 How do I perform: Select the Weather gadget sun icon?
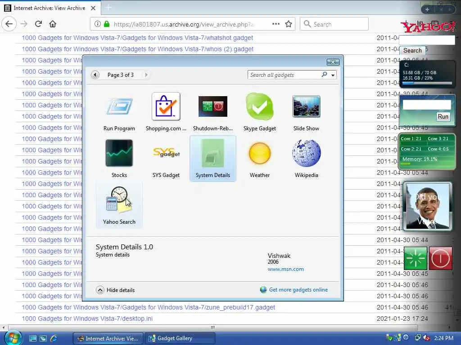tap(260, 153)
